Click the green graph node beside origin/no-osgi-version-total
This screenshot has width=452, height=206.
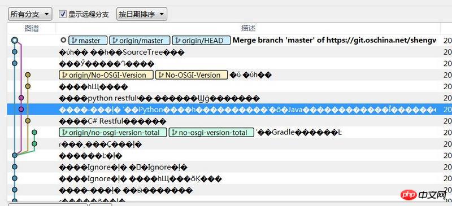(34, 132)
